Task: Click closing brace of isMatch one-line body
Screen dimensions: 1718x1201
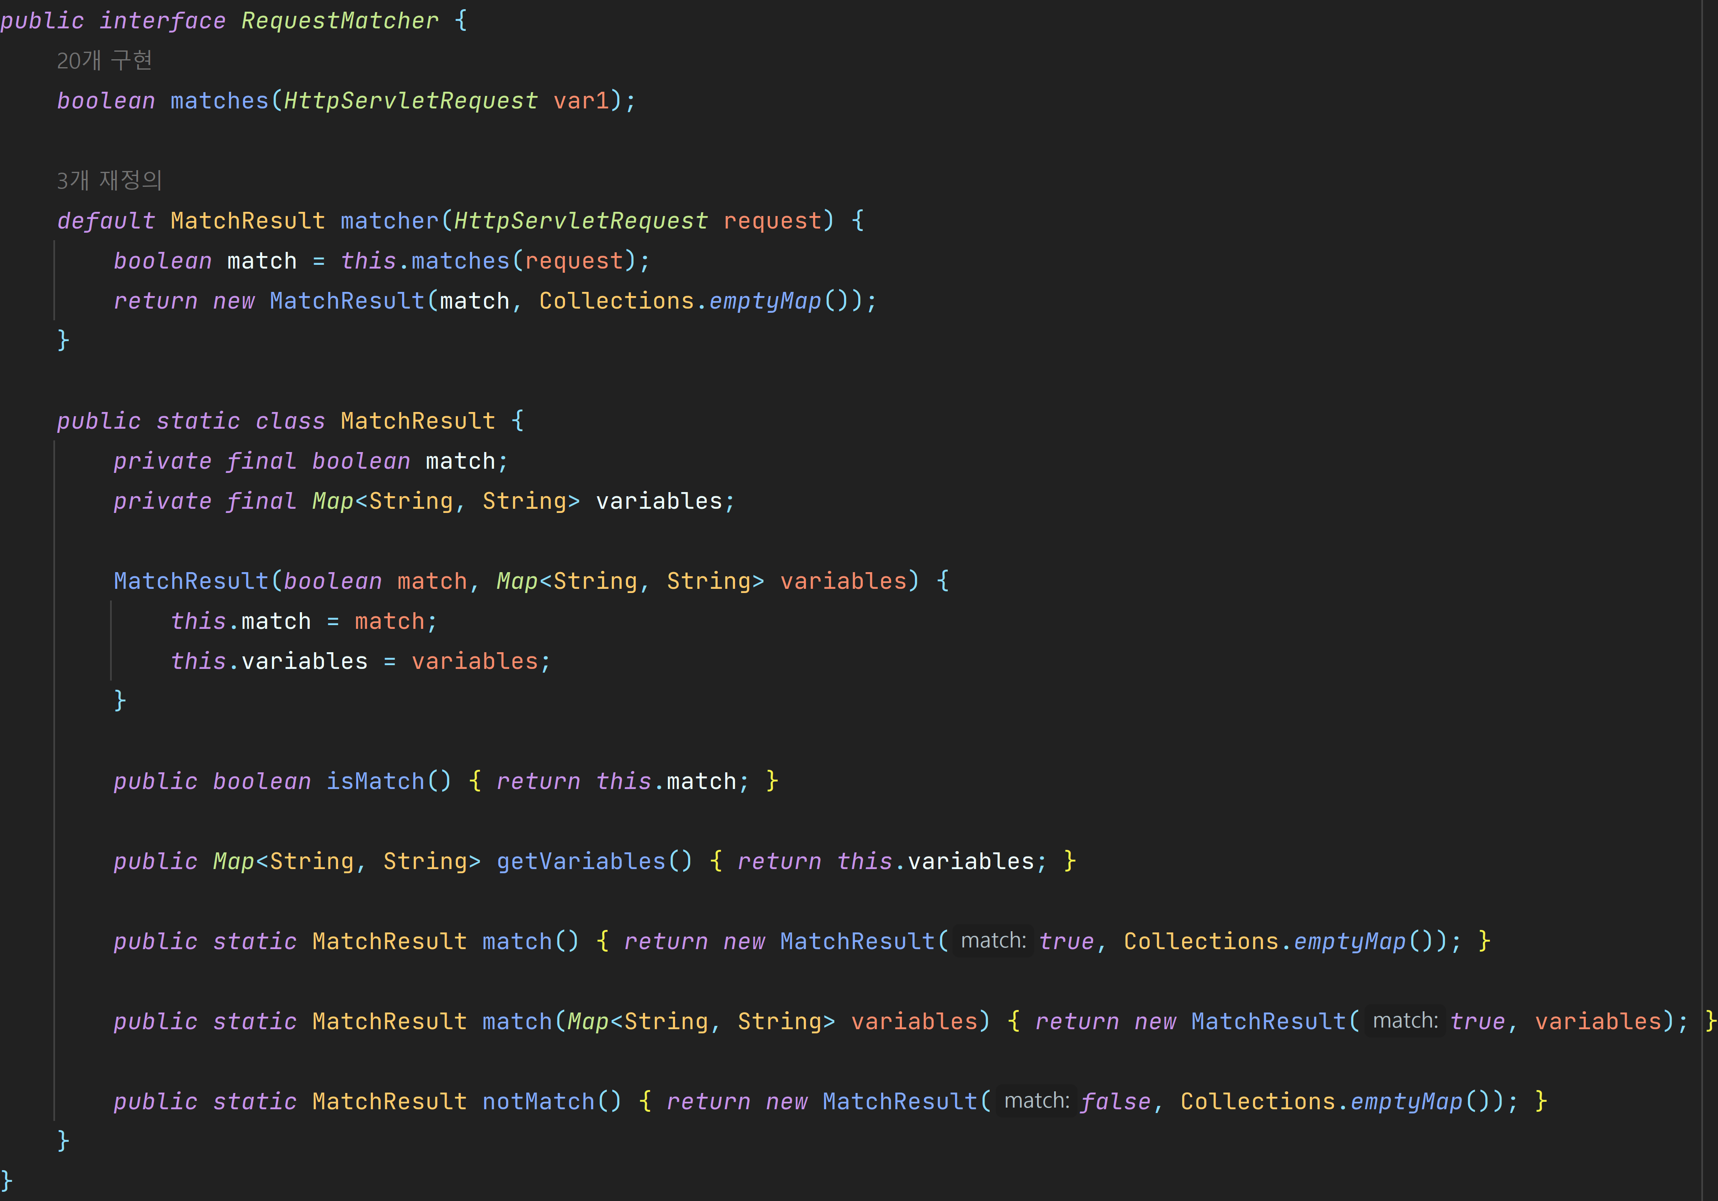Action: pyautogui.click(x=772, y=781)
